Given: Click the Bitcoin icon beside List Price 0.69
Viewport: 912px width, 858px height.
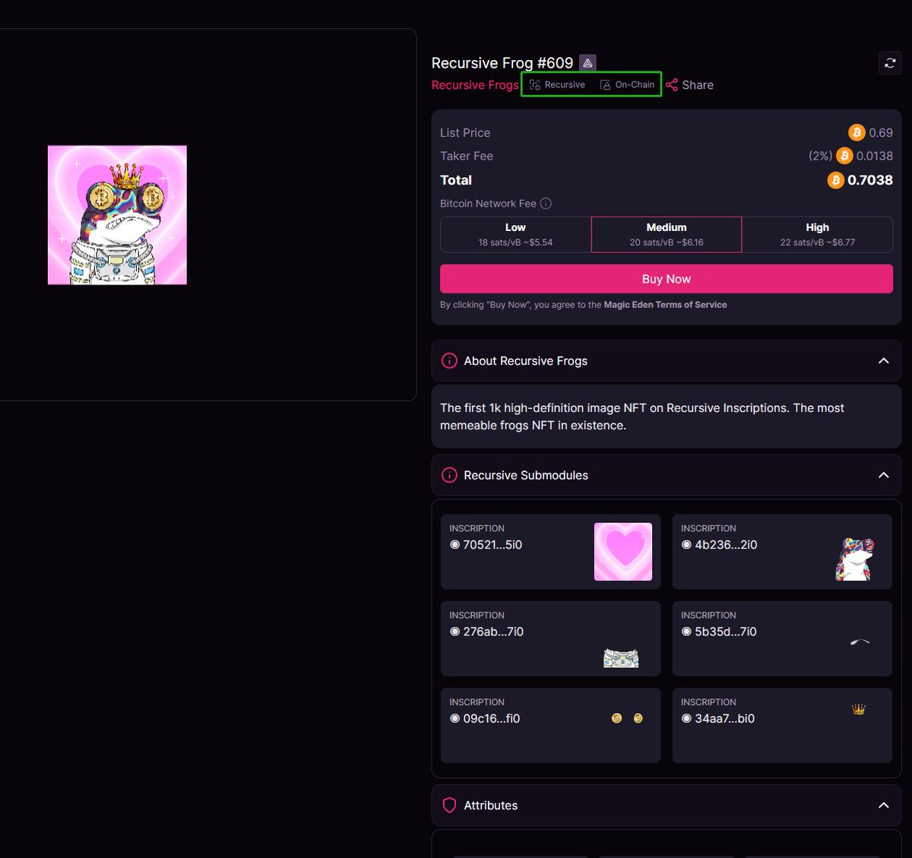Looking at the screenshot, I should click(857, 133).
